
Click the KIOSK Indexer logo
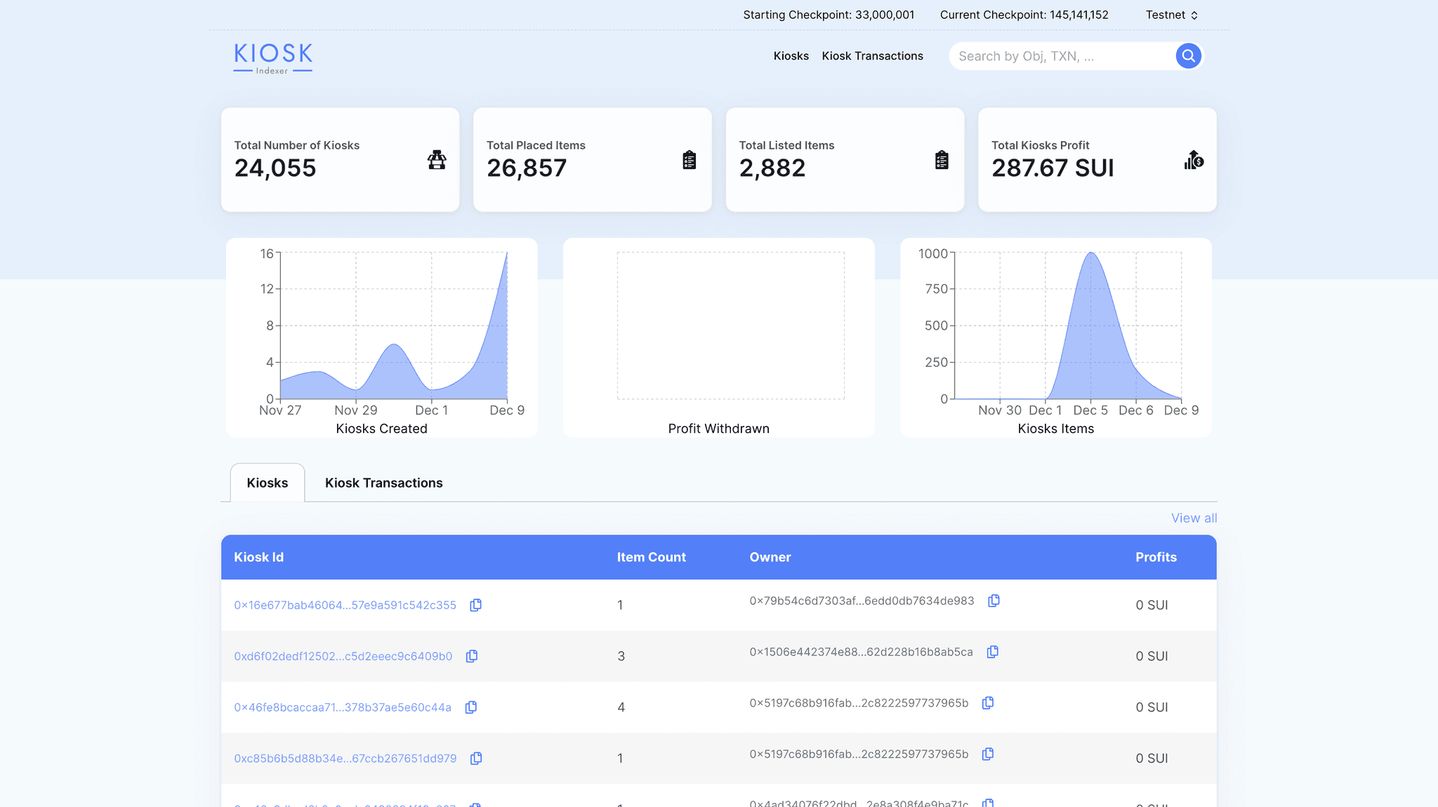point(273,58)
